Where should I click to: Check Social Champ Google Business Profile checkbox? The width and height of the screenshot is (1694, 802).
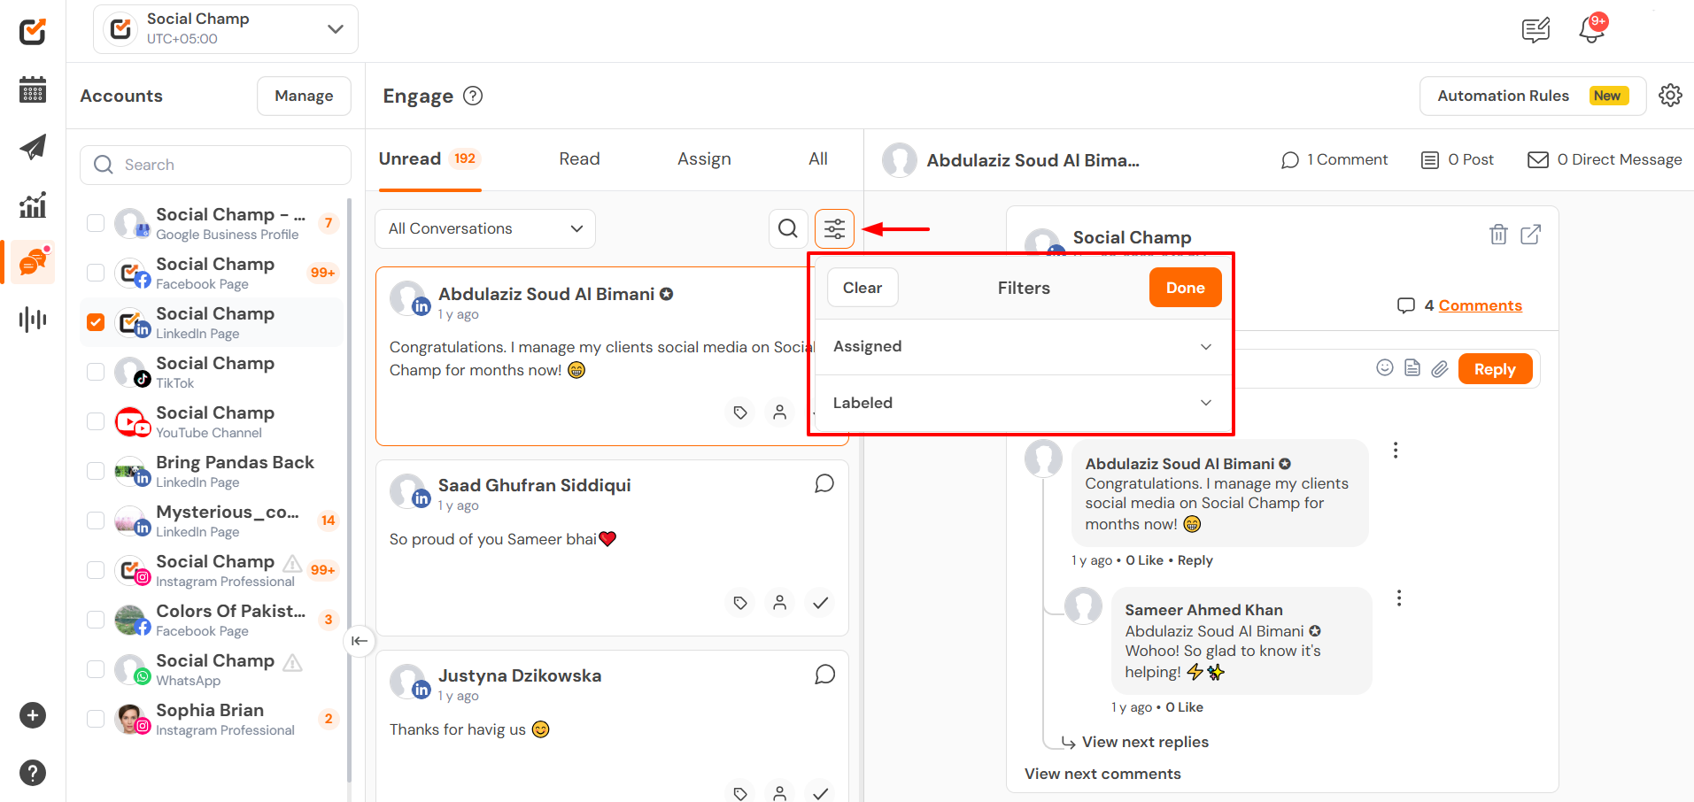click(x=96, y=223)
